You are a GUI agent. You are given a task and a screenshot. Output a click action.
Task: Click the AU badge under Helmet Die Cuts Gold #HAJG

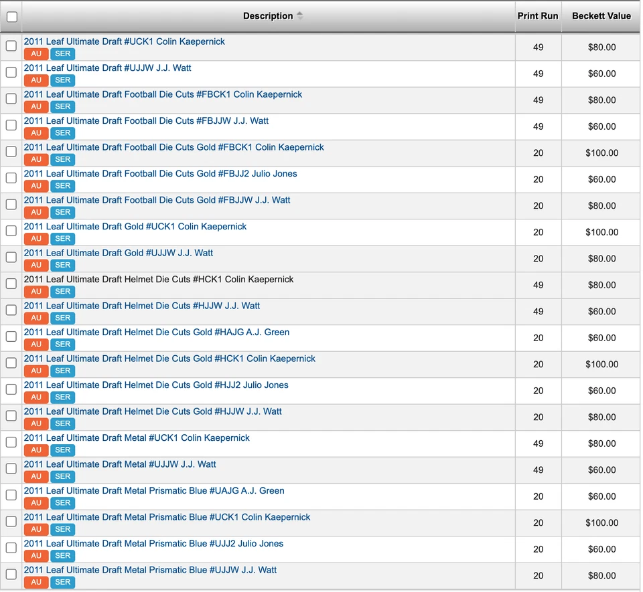click(x=36, y=344)
